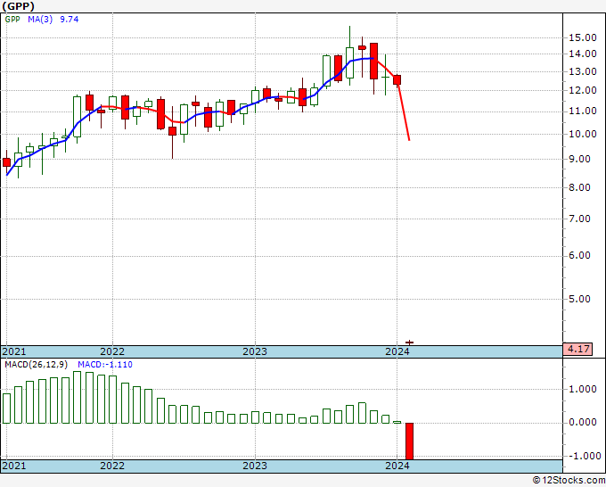Click the tallest green MACD histogram bar
Viewport: 606px width, 487px height.
click(x=77, y=397)
